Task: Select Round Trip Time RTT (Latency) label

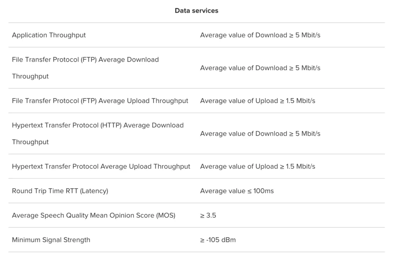Action: pos(60,191)
